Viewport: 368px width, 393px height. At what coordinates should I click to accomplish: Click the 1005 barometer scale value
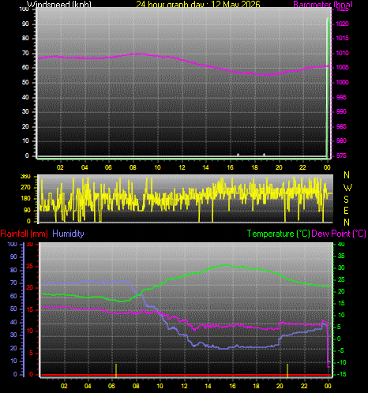coord(342,67)
